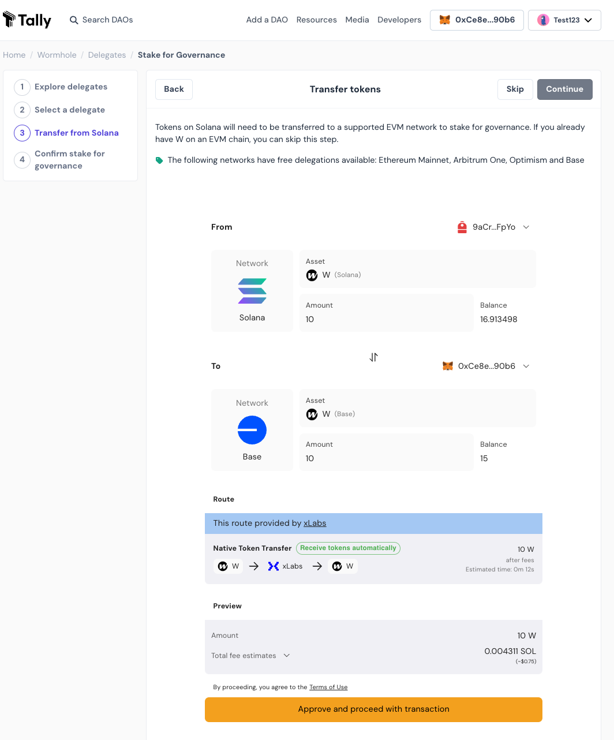Click the W token icon in From asset

[x=312, y=275]
